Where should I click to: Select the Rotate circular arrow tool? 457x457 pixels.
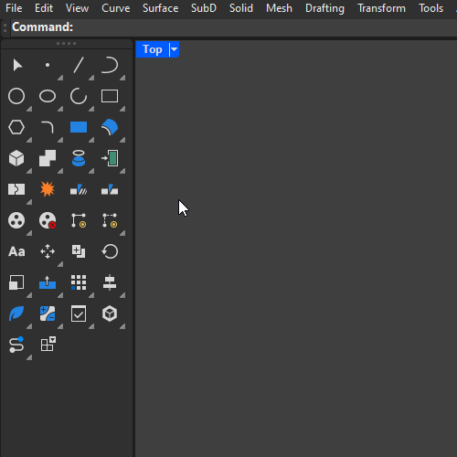point(110,251)
